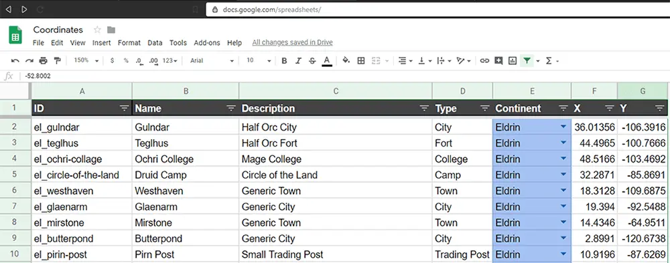Open the Add-ons menu

click(207, 43)
